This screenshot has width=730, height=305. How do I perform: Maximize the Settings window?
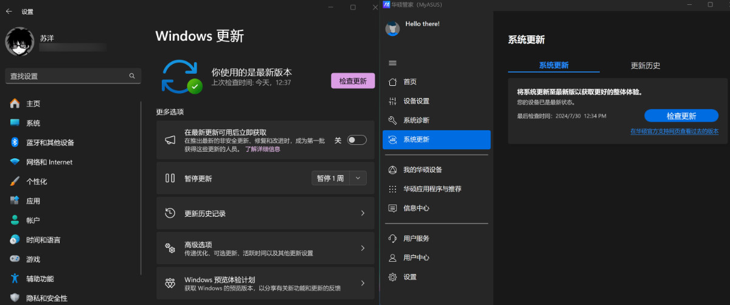(x=353, y=7)
